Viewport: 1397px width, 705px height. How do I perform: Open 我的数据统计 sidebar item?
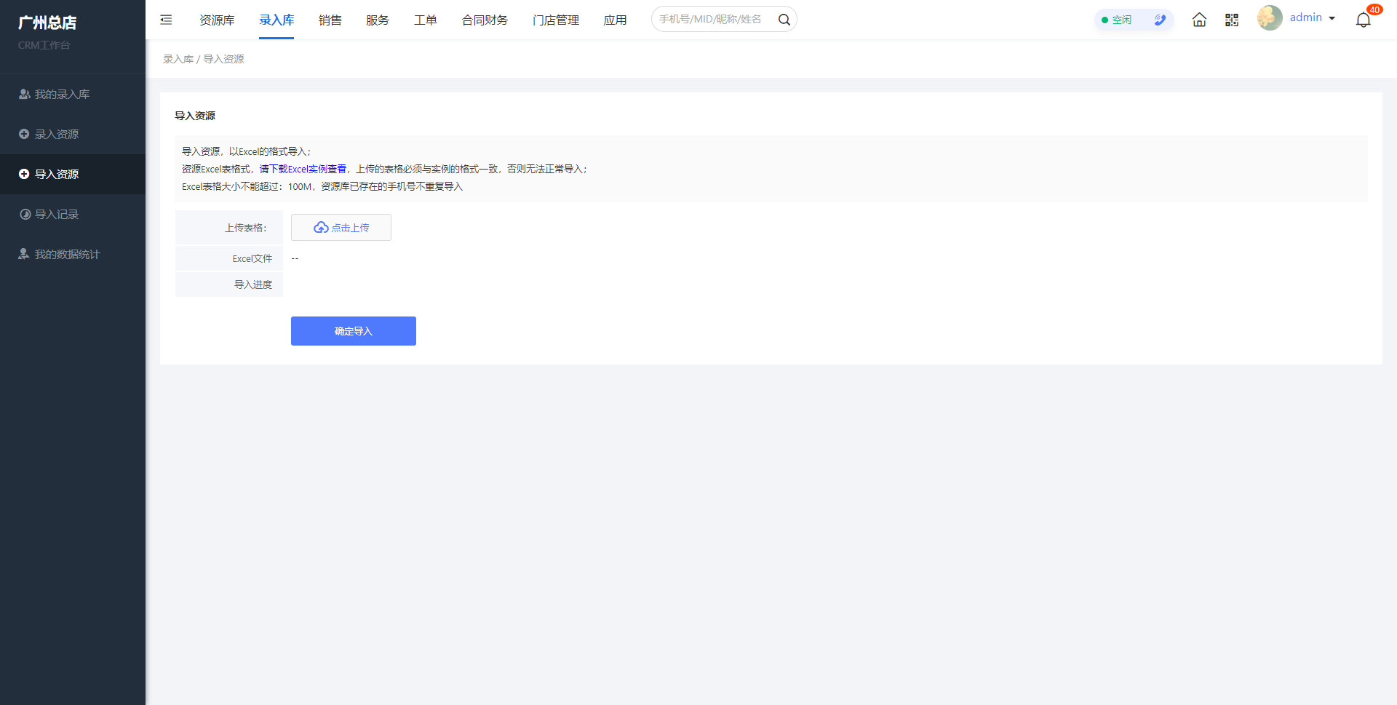pos(67,254)
